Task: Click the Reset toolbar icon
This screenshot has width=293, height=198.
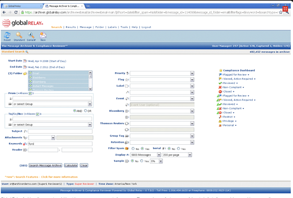Action: pos(7,35)
